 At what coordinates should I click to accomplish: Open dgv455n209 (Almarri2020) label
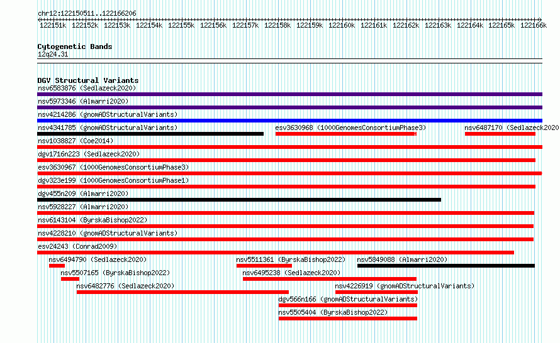pyautogui.click(x=83, y=193)
